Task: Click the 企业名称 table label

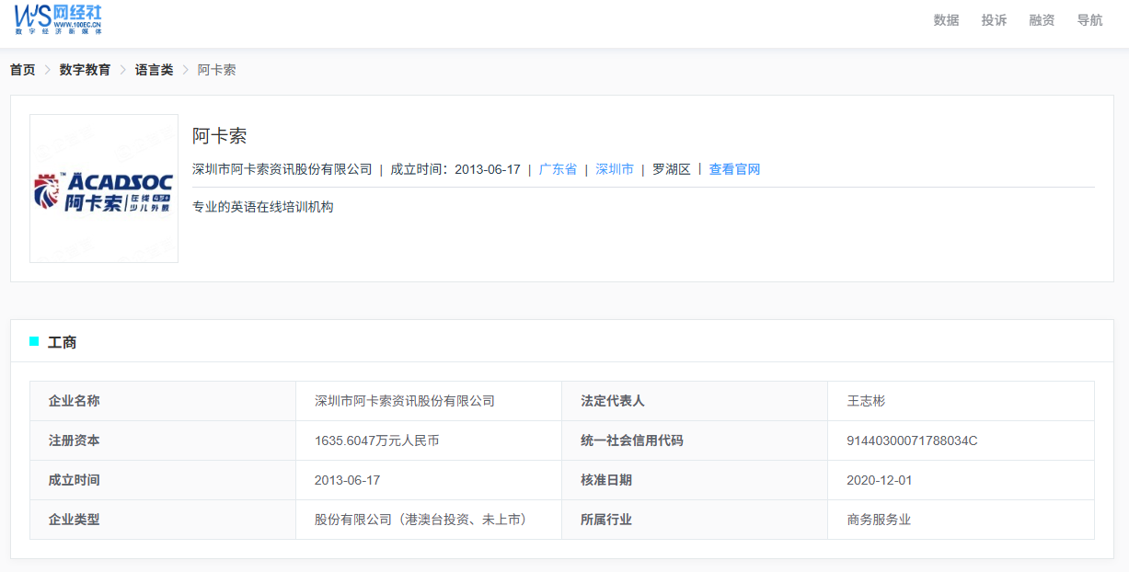Action: tap(75, 401)
